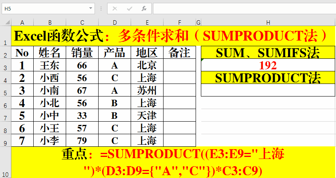This screenshot has height=178, width=336.
Task: Click the No cell '1' in row 3
Action: coord(22,65)
